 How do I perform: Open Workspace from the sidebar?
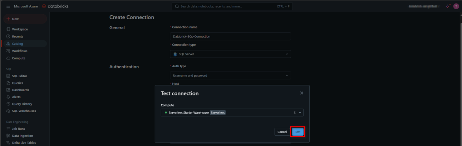[x=20, y=29]
